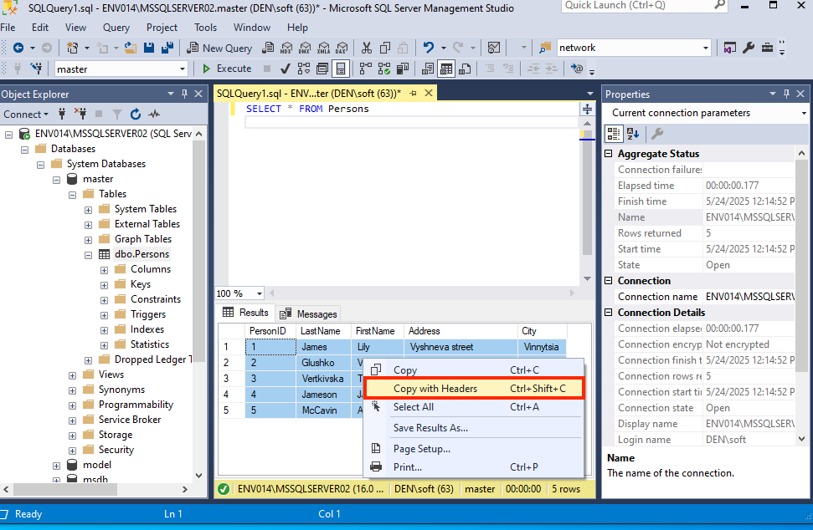
Task: Click the Open File folder icon
Action: pyautogui.click(x=131, y=48)
